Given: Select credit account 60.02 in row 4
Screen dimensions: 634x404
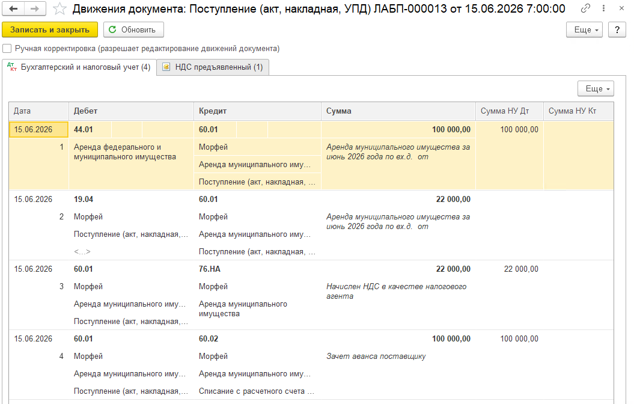Looking at the screenshot, I should coord(209,339).
